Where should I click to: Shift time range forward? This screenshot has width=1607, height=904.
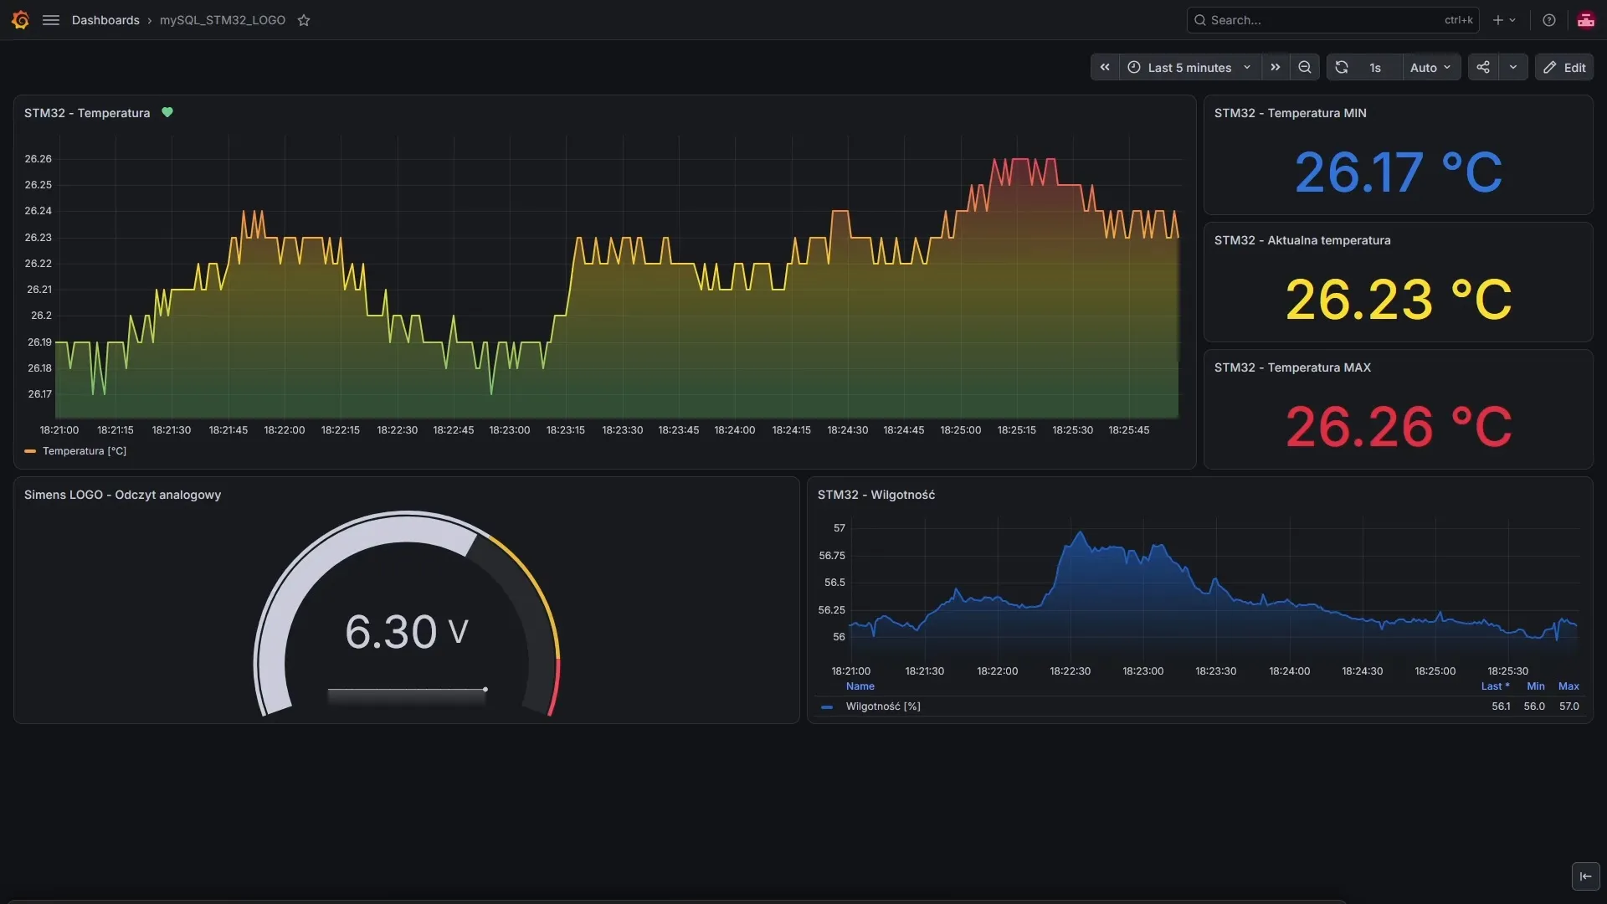tap(1276, 68)
